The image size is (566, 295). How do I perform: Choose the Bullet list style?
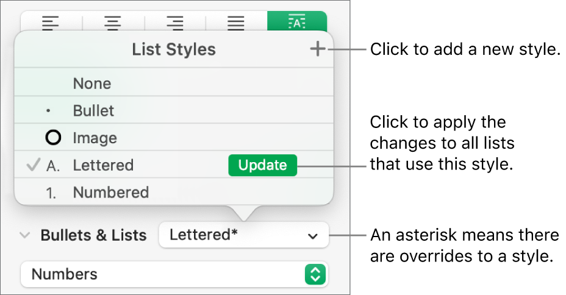pos(93,111)
